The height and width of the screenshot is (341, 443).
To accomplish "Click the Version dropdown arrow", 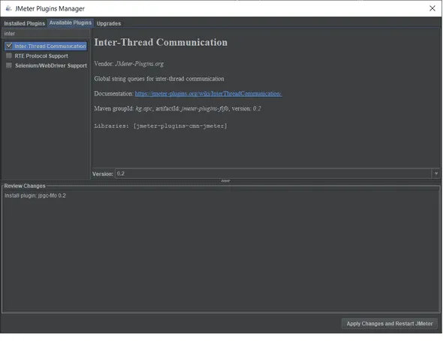I will click(x=436, y=174).
